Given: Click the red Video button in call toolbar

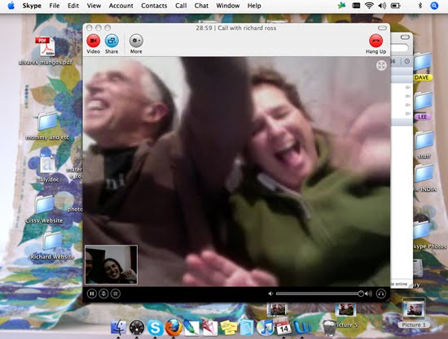Looking at the screenshot, I should point(93,41).
